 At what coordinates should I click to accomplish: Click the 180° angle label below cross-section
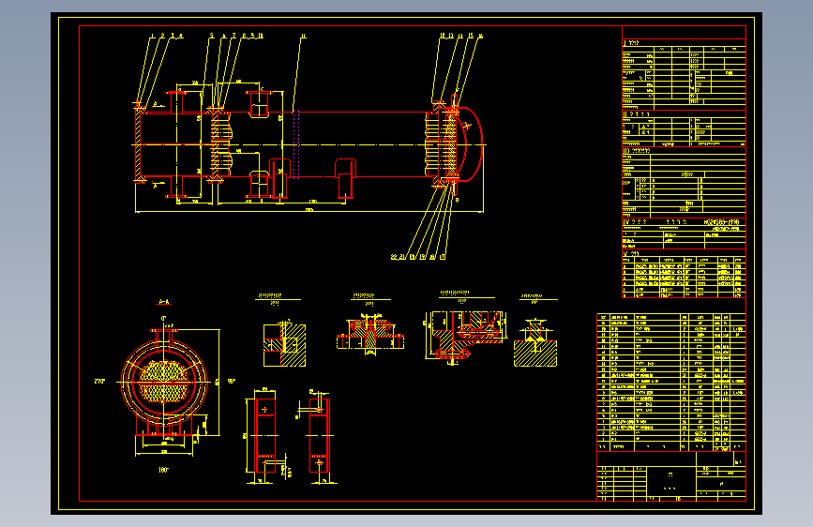coord(163,470)
